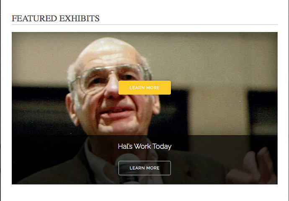Screen dimensions: 289x201
Task: Click the man's forehead in the featured image
Action: [x=109, y=55]
